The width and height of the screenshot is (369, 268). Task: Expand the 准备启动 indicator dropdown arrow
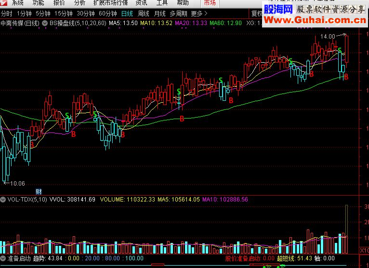click(3, 258)
